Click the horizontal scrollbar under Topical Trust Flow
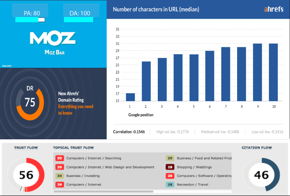The image size is (290, 196). click(x=103, y=191)
